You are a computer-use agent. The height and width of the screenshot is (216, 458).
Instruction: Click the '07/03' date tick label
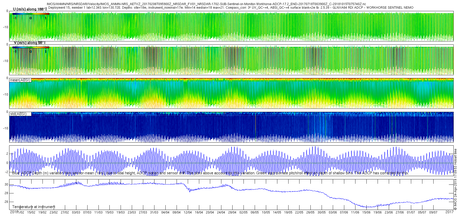coord(87,212)
